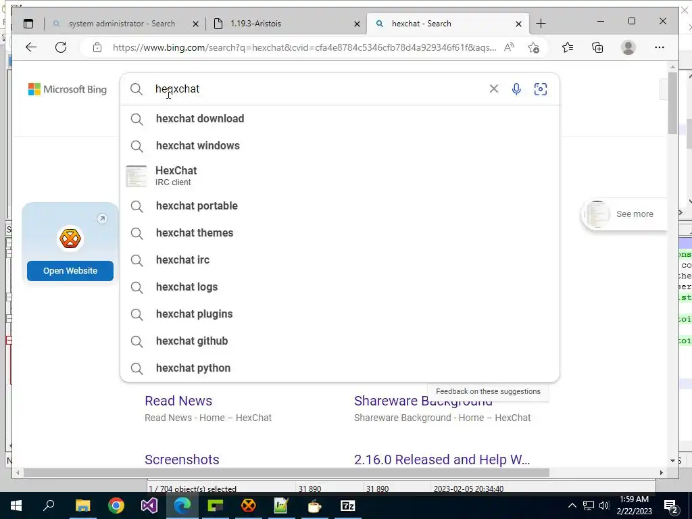This screenshot has width=692, height=519.
Task: Click the See more button
Action: [624, 214]
